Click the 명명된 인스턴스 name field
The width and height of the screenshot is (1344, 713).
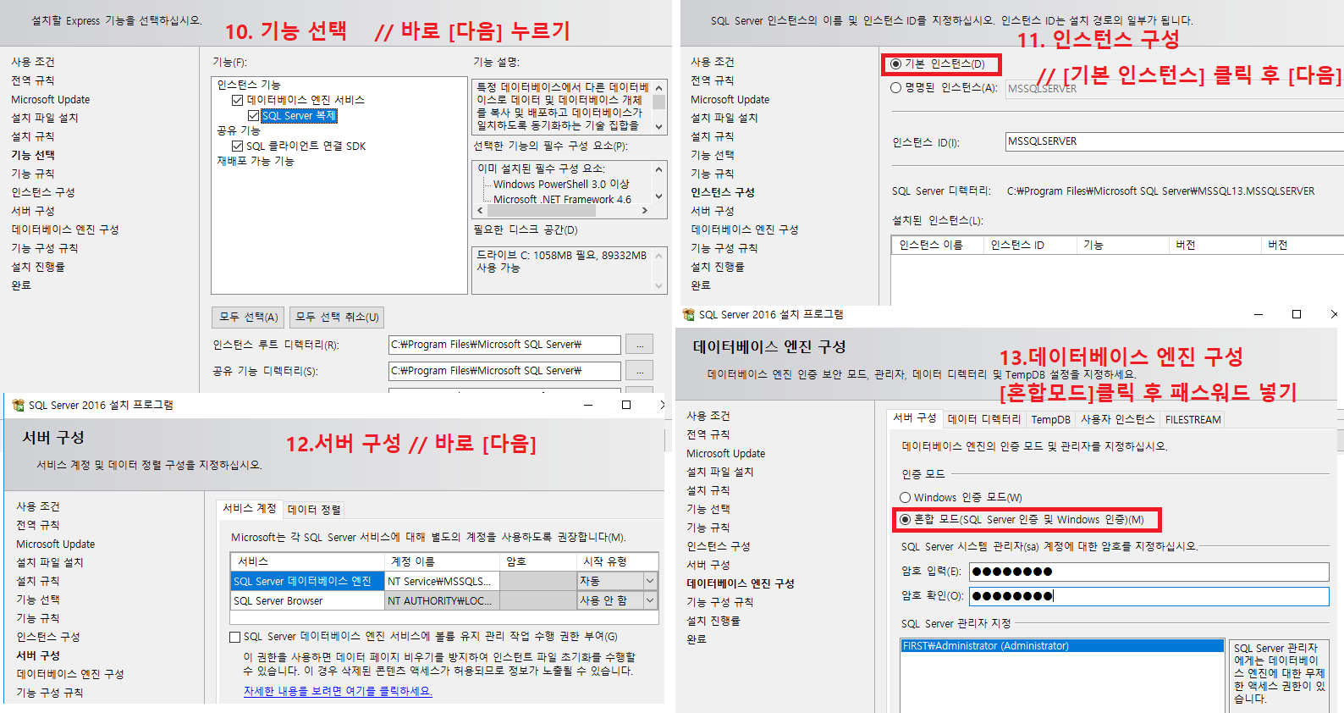click(1175, 88)
